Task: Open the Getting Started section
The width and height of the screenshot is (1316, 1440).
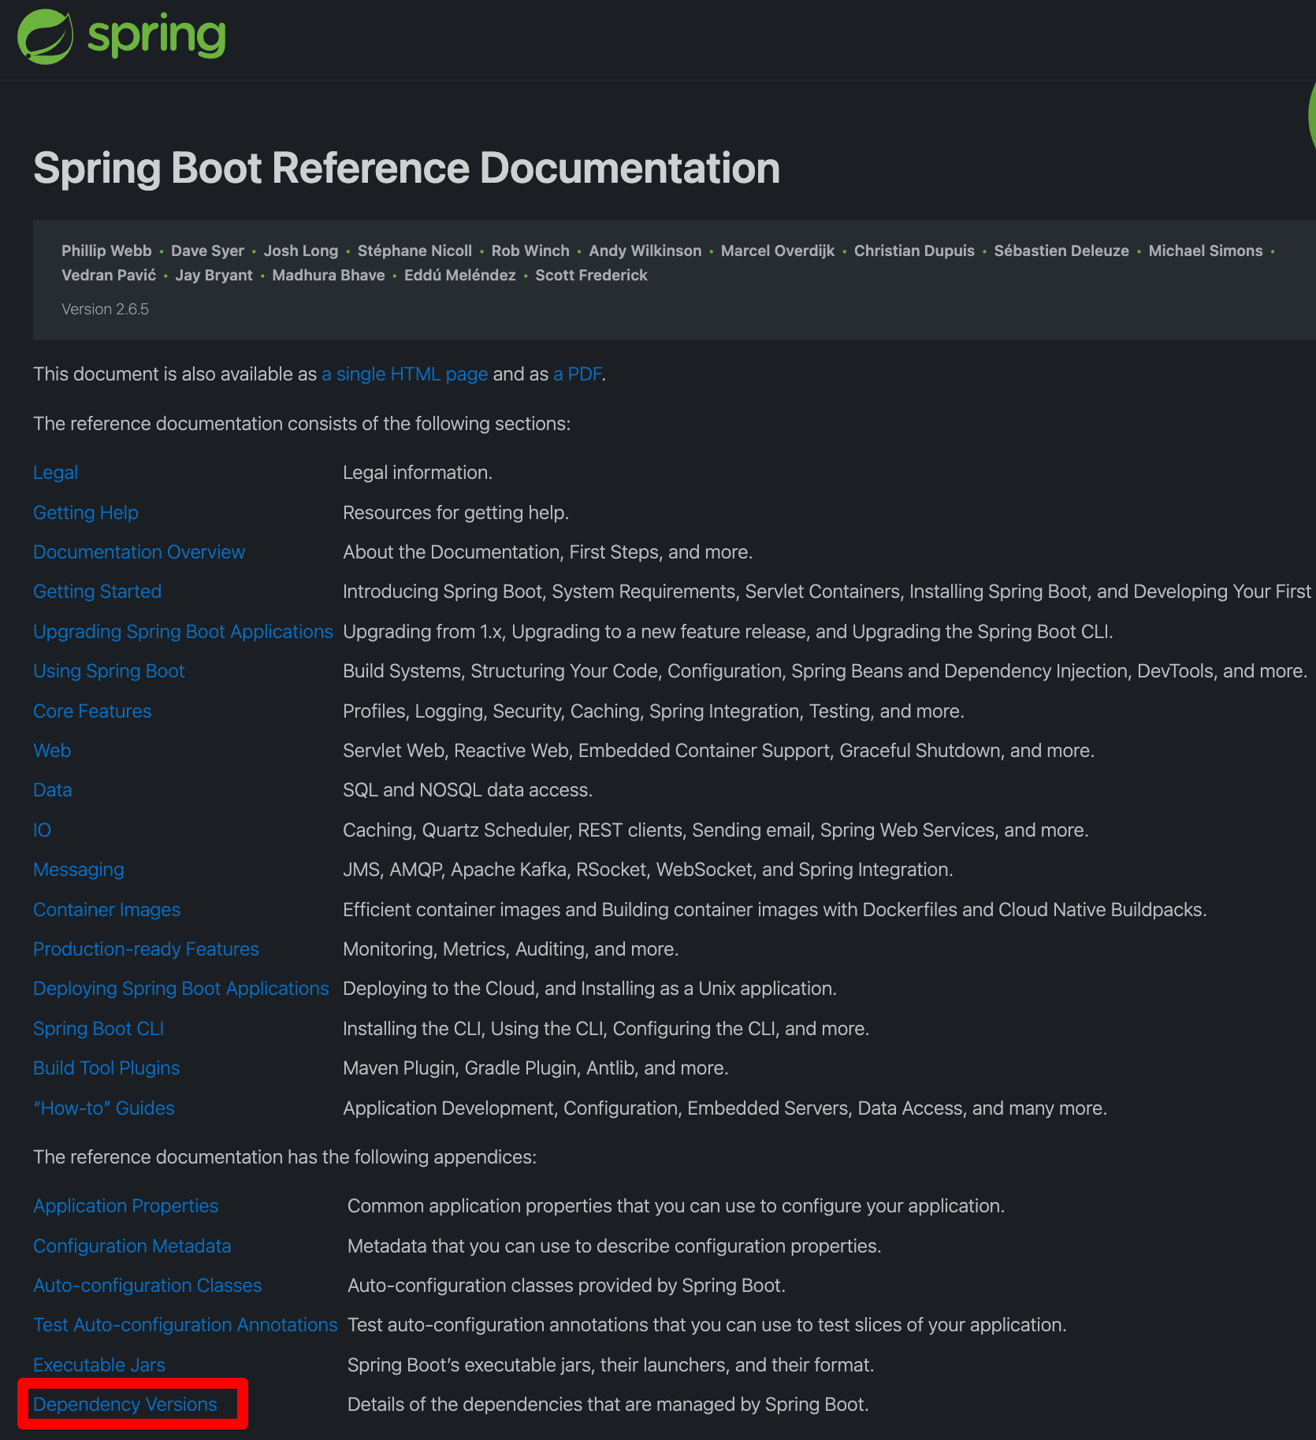Action: (x=97, y=592)
